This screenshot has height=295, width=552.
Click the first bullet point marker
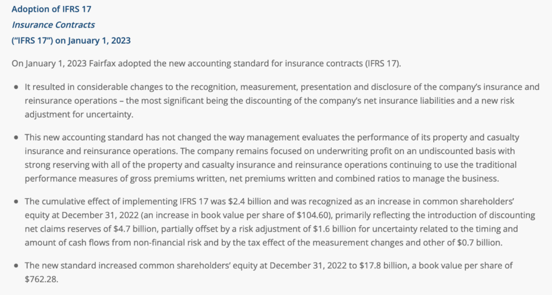[x=16, y=87]
